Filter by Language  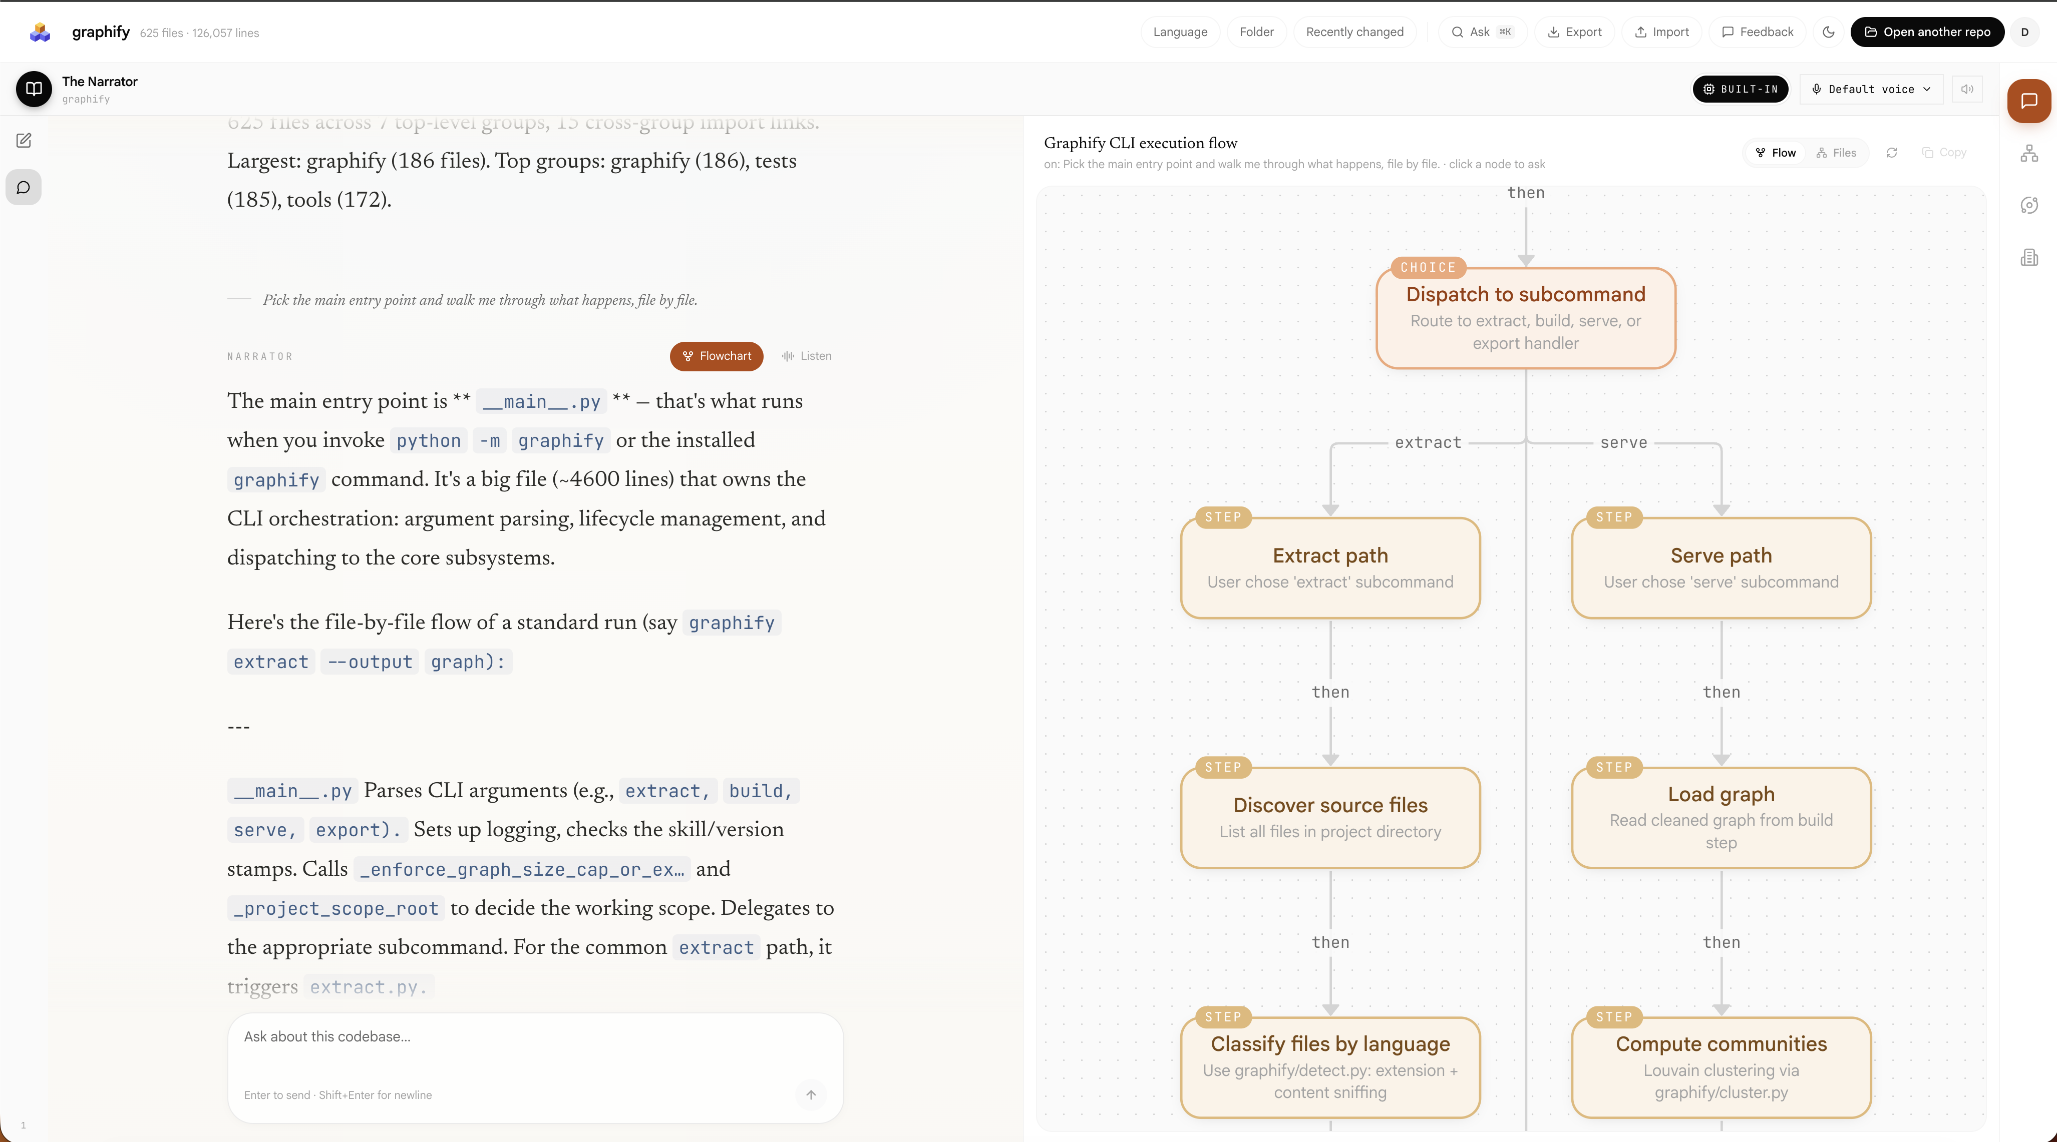tap(1180, 32)
